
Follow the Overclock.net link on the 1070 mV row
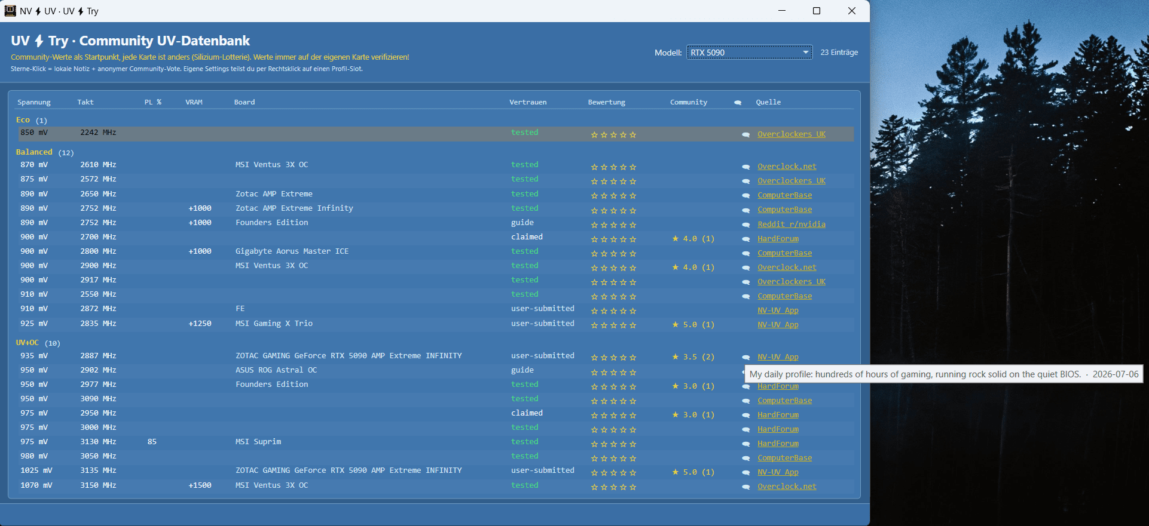coord(787,487)
